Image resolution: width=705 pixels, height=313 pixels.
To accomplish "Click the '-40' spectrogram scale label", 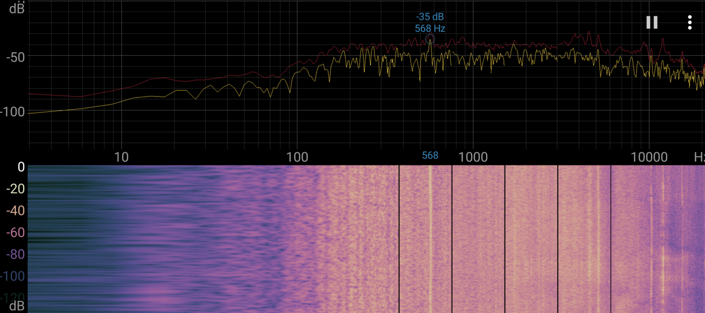I will (16, 211).
